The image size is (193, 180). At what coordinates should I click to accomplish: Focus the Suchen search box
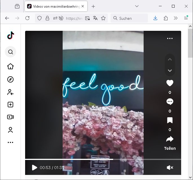129,18
